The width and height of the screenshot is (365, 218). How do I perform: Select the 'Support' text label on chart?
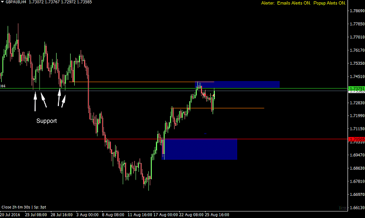[47, 121]
